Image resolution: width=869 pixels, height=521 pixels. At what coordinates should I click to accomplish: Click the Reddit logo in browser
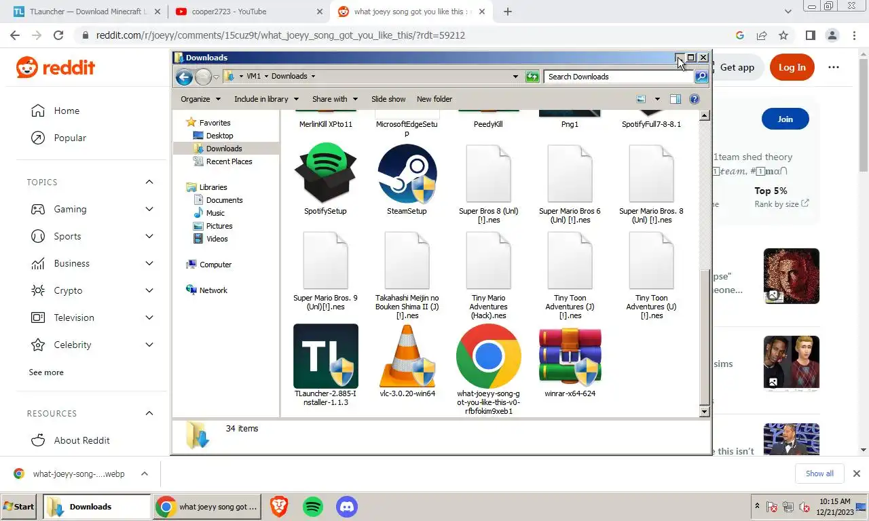pos(56,67)
